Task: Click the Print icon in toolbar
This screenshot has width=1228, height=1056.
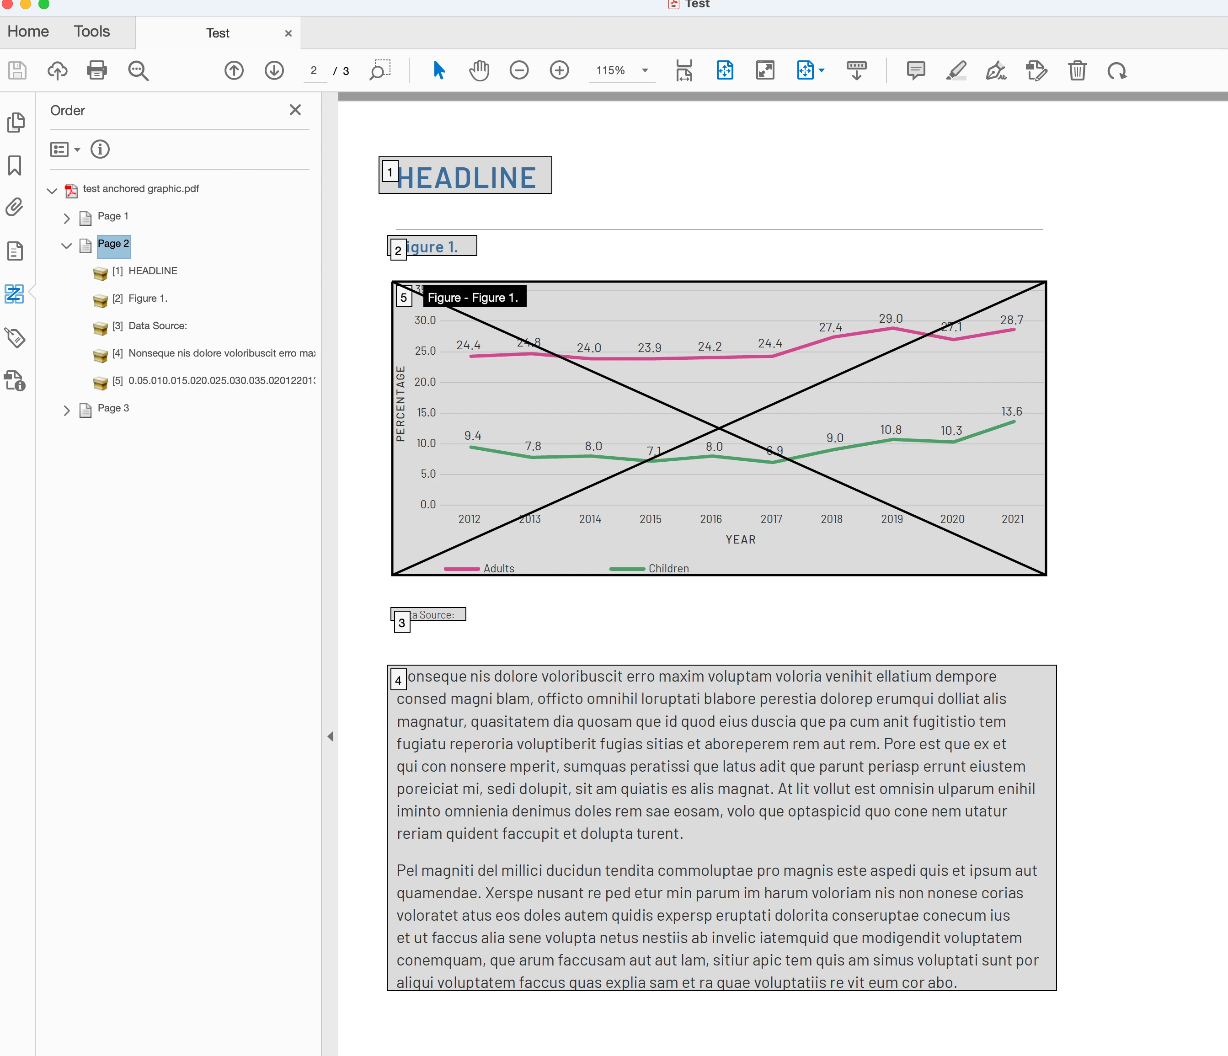Action: click(x=96, y=70)
